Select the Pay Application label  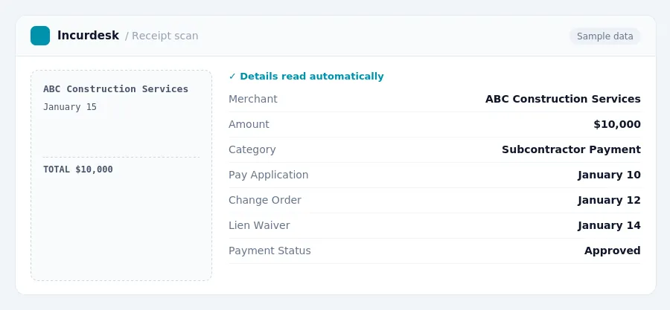tap(268, 175)
